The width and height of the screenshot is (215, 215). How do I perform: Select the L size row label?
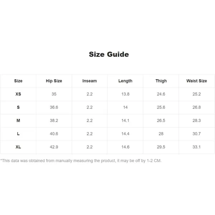click(18, 134)
